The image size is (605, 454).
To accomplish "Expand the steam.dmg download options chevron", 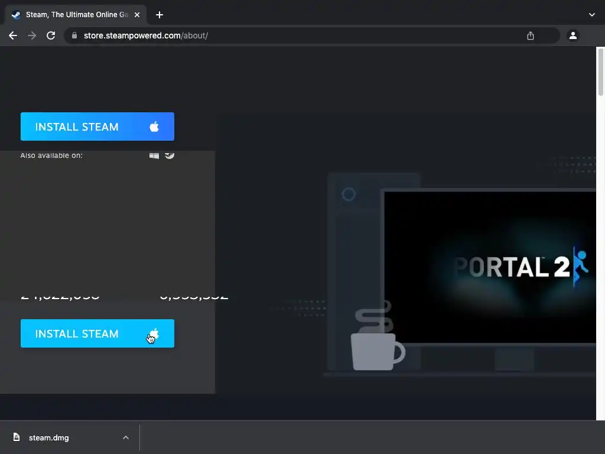I will [x=126, y=438].
